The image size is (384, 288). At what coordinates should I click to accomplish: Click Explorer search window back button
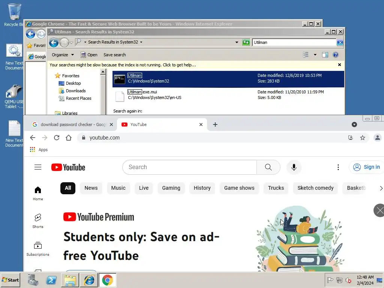coord(54,43)
